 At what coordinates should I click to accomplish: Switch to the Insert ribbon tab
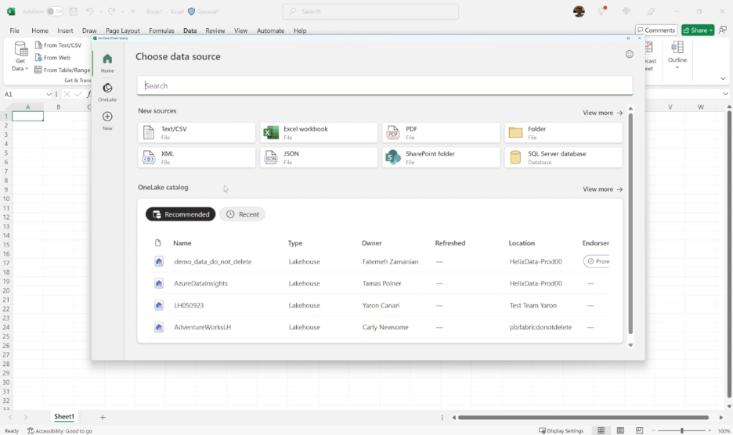click(65, 31)
